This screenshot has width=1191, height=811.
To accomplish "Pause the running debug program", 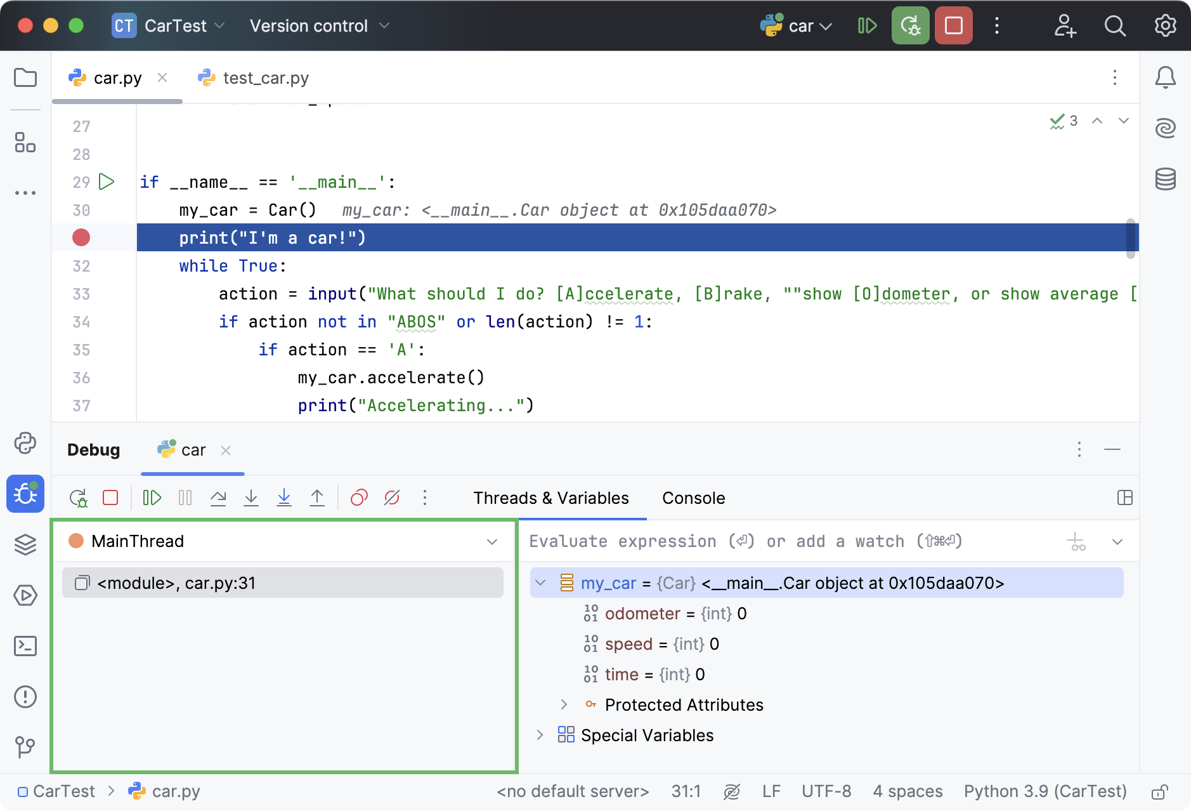I will pos(185,498).
